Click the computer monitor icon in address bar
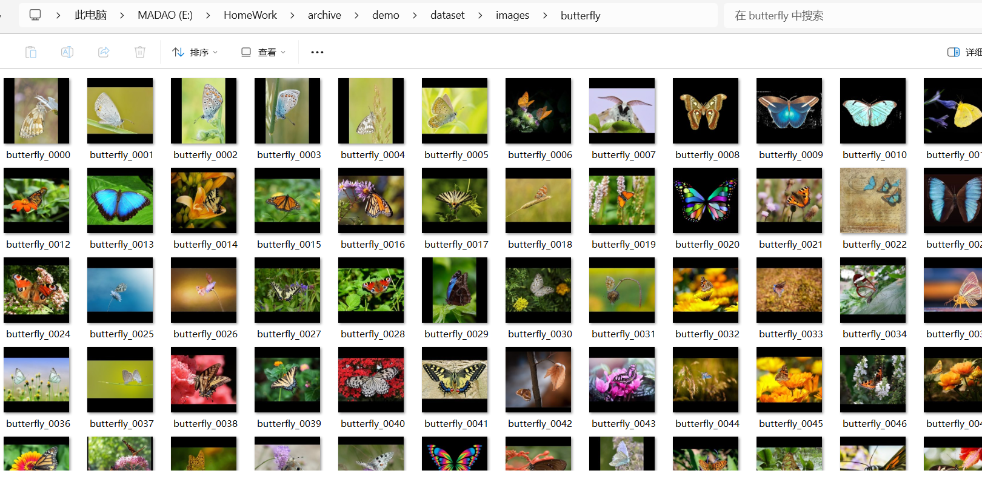This screenshot has height=479, width=982. click(x=35, y=15)
